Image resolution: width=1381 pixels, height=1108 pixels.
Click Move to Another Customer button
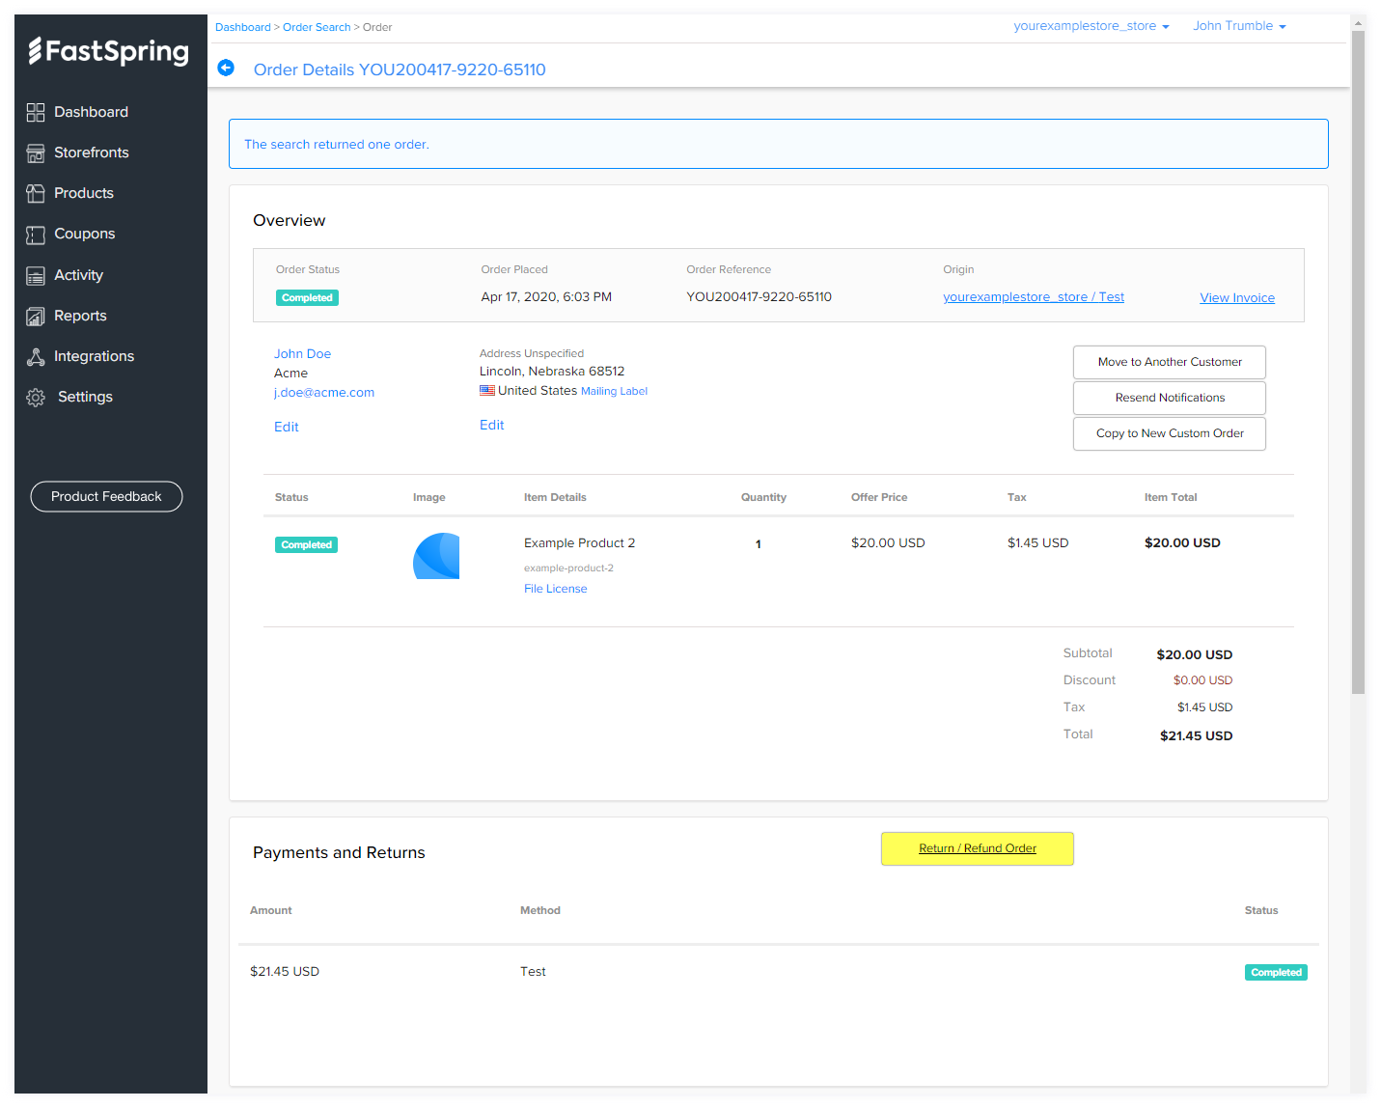coord(1169,362)
